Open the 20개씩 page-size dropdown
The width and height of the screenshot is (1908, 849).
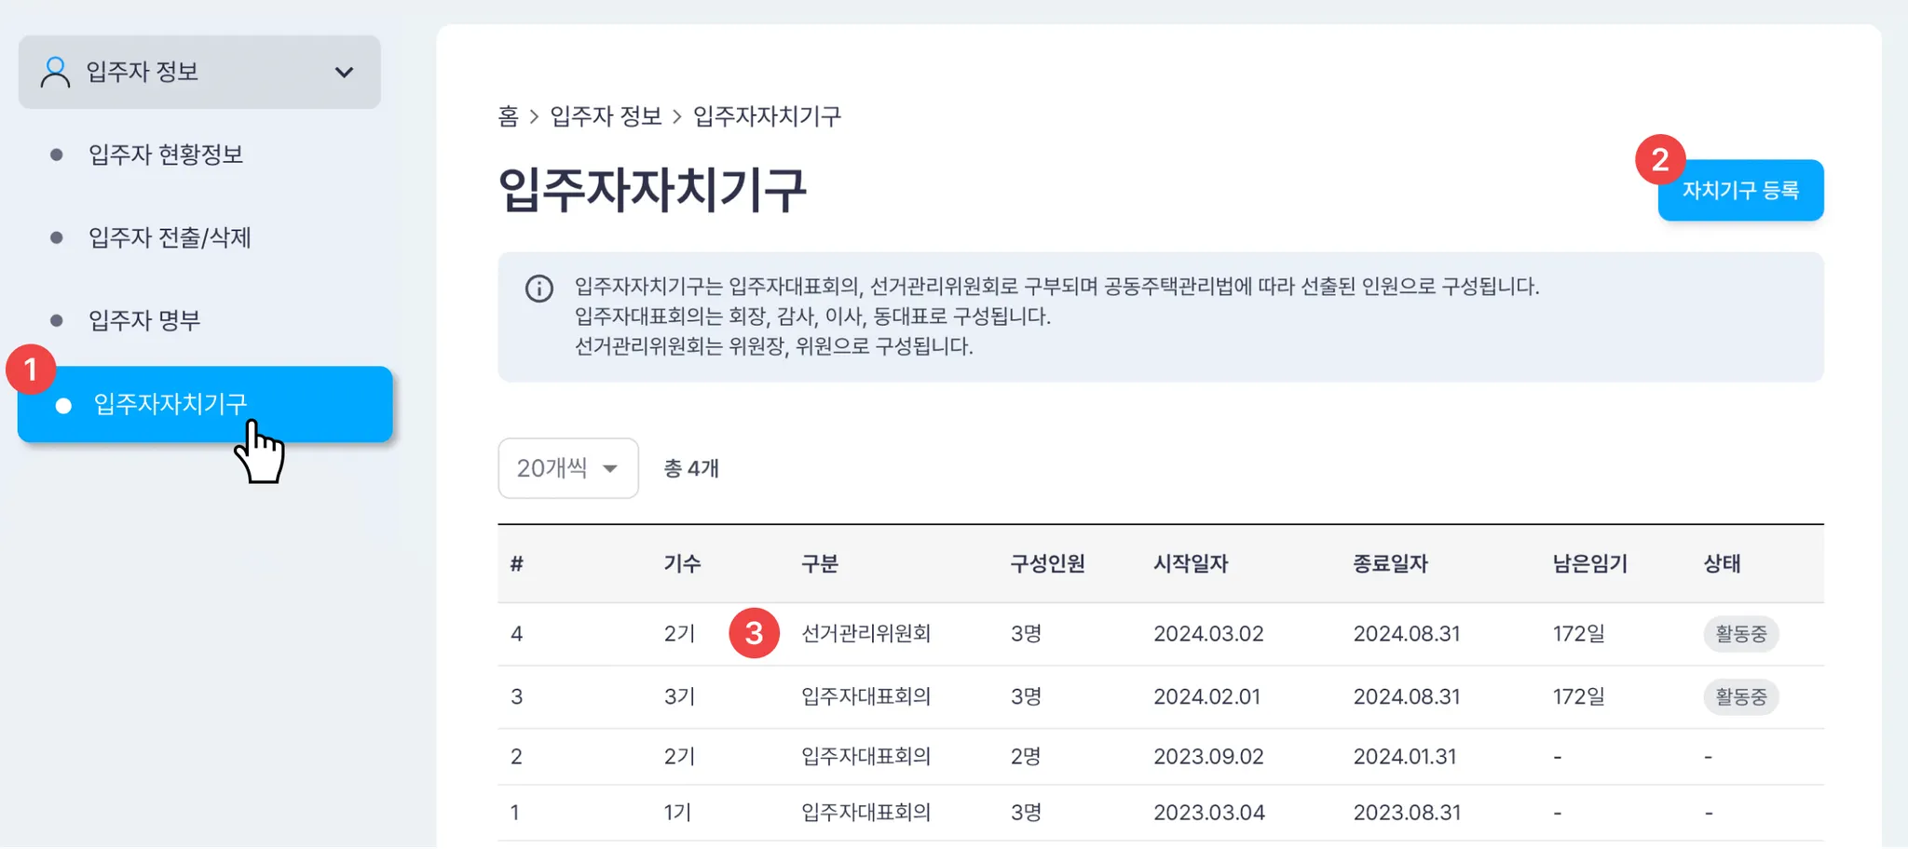tap(567, 468)
